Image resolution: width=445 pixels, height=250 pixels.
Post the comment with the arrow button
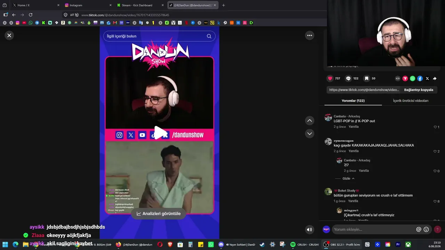click(437, 230)
